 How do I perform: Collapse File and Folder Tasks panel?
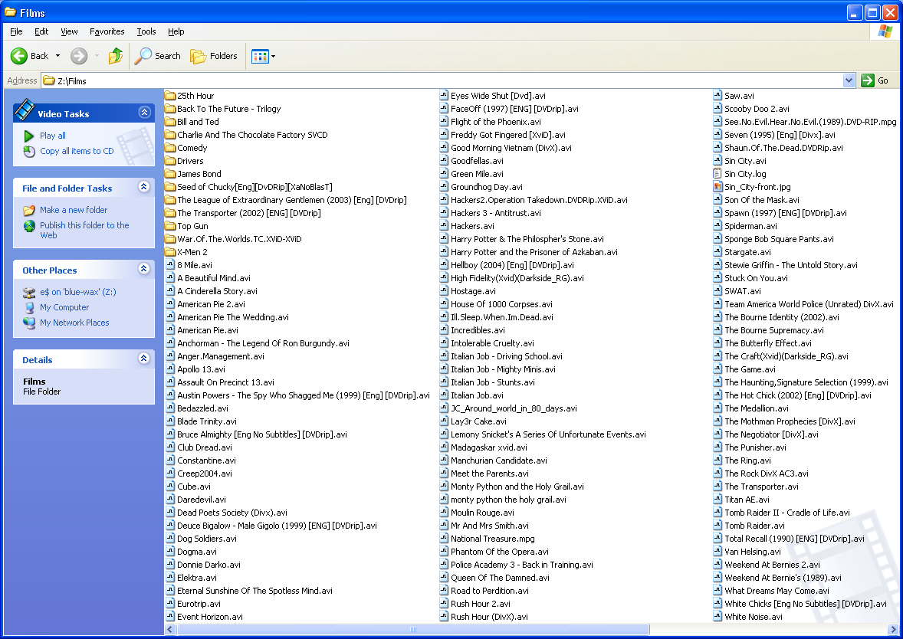tap(145, 186)
